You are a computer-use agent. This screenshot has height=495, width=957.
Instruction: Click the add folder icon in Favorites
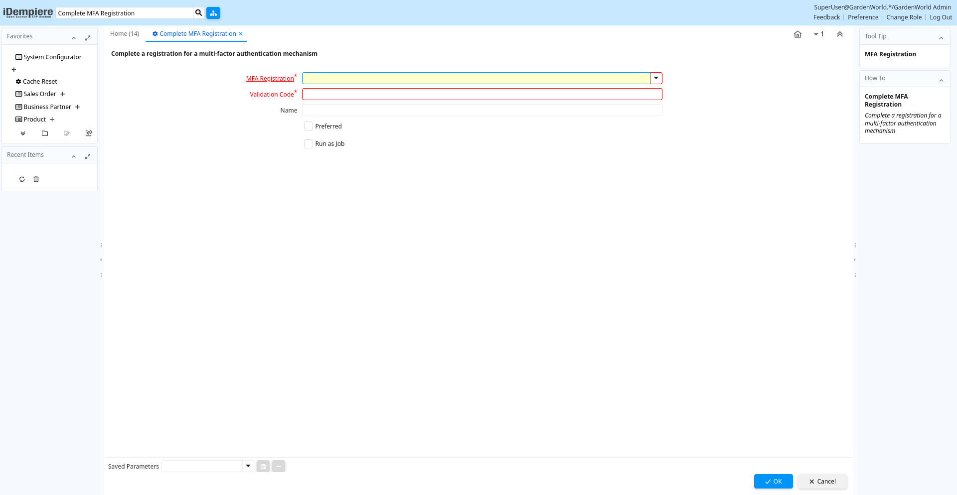[x=45, y=133]
